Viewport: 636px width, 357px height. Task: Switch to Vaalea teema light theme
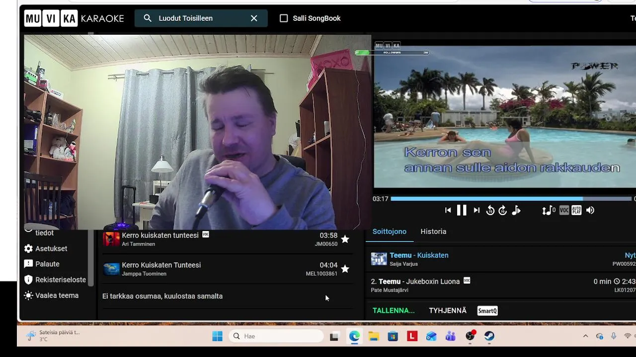click(x=51, y=296)
